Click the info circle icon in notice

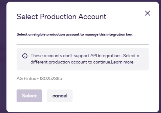(x=25, y=56)
